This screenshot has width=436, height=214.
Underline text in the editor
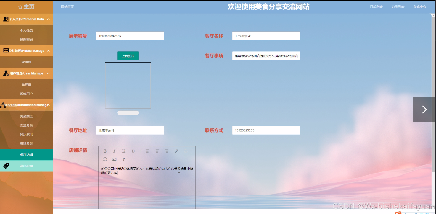pos(124,151)
